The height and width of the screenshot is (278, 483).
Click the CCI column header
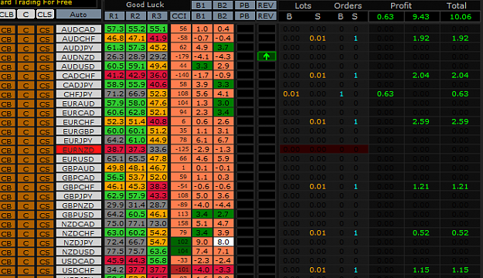179,16
